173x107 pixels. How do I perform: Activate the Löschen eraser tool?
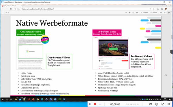point(154,13)
